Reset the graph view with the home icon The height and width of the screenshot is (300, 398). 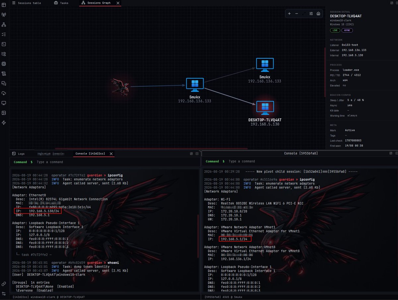coord(318,14)
